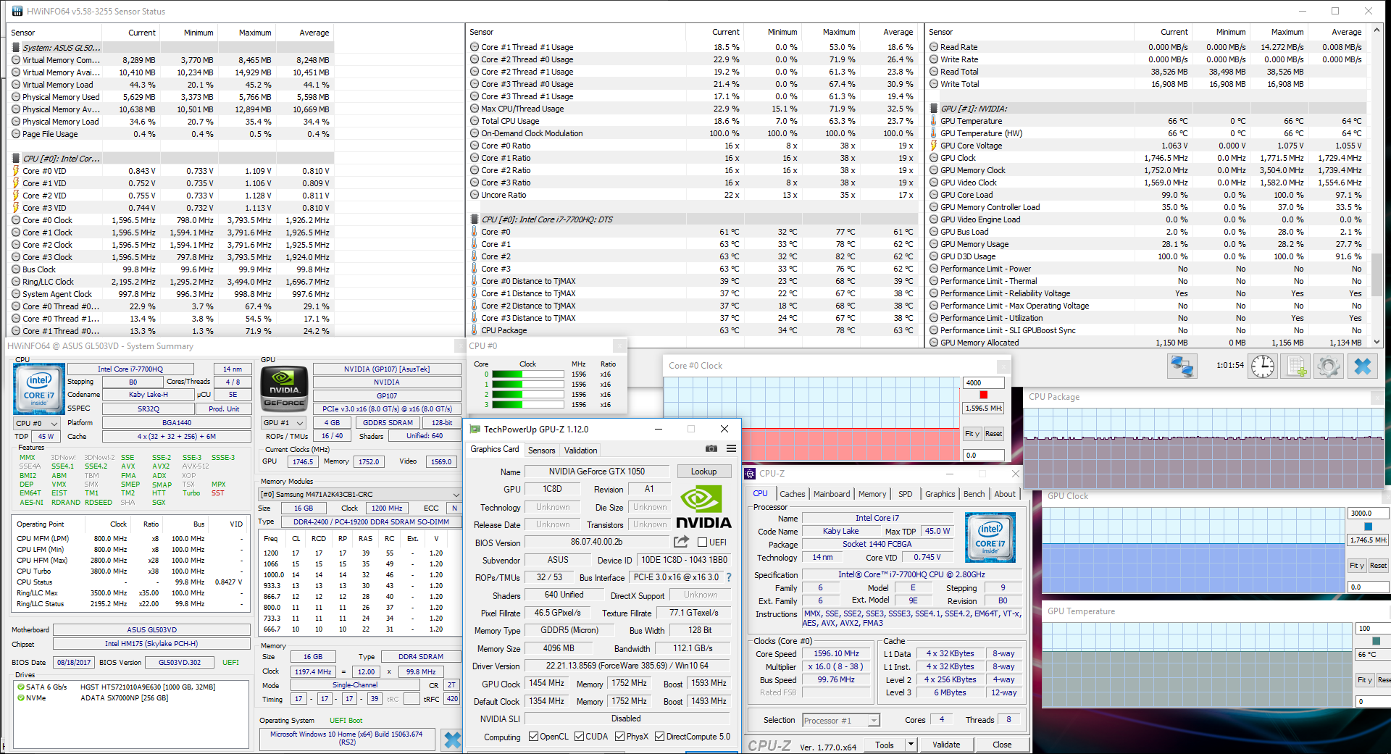1391x754 pixels.
Task: Switch to the Sensors tab in GPU-Z
Action: 541,451
